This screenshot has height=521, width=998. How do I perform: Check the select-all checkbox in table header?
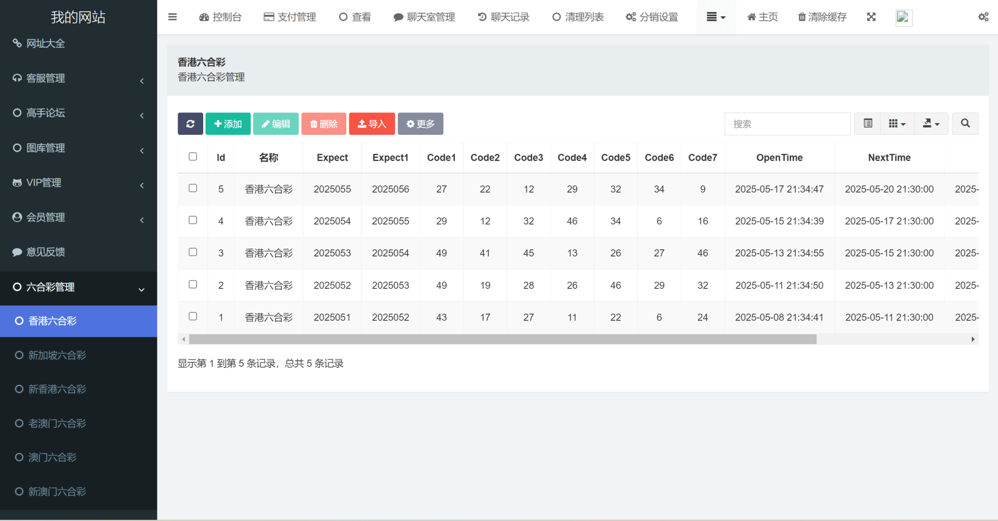[192, 157]
